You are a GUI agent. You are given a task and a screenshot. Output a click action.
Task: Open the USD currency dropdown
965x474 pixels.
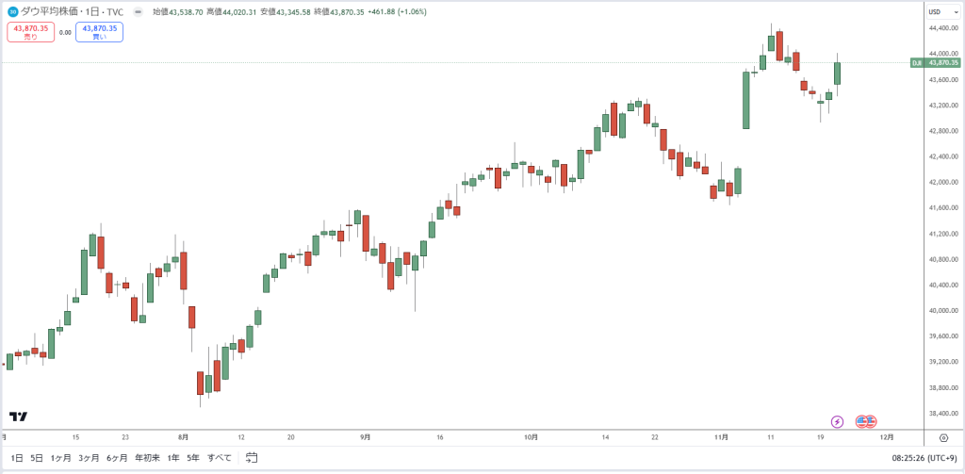tap(942, 11)
